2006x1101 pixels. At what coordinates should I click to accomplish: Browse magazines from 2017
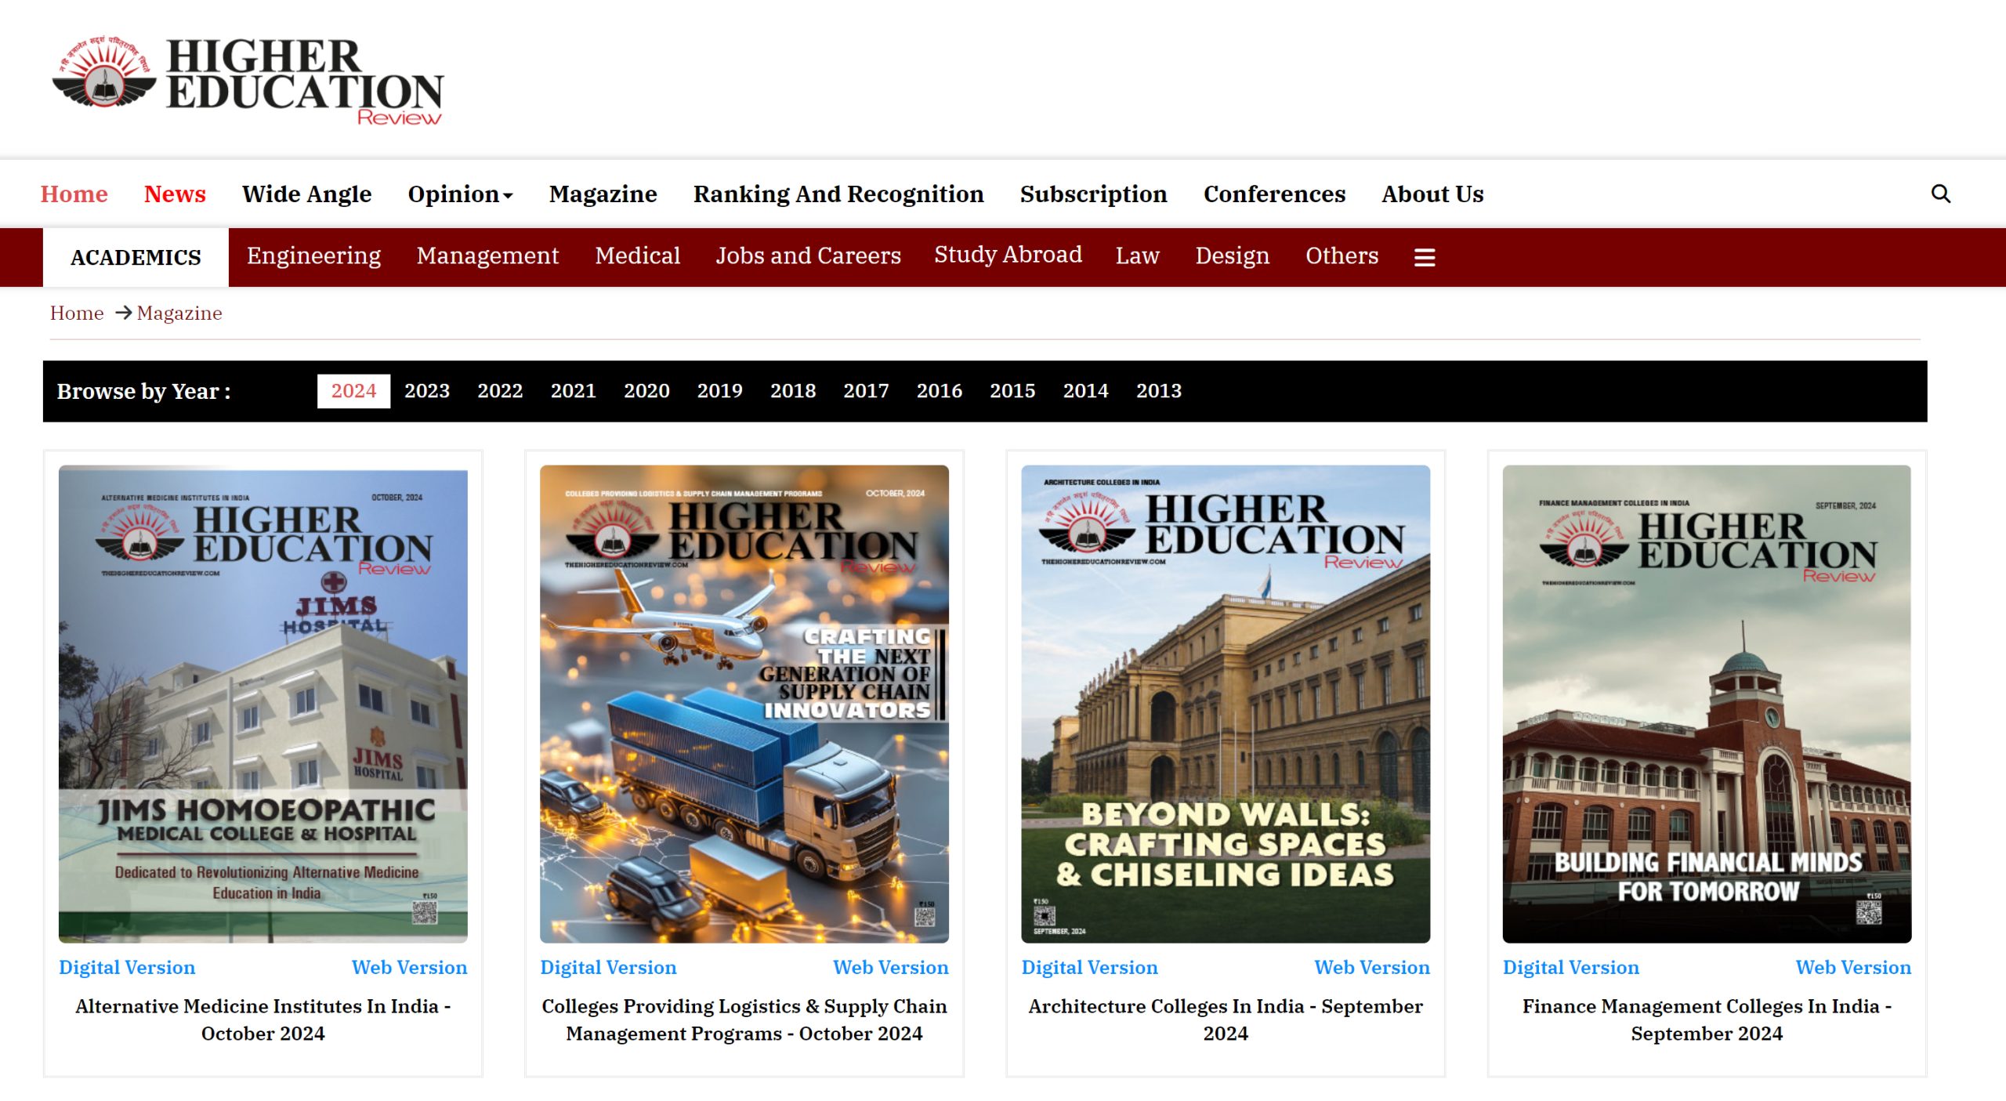click(866, 391)
